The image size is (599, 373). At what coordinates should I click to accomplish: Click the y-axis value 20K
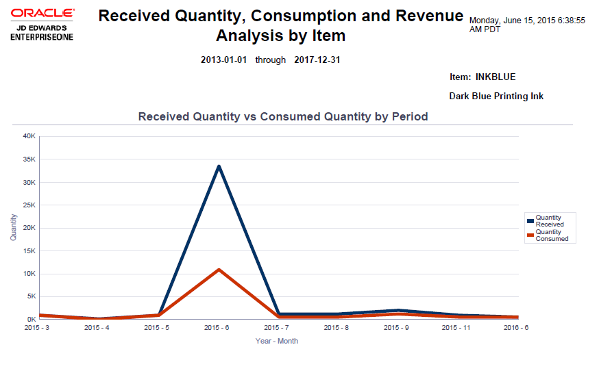29,228
